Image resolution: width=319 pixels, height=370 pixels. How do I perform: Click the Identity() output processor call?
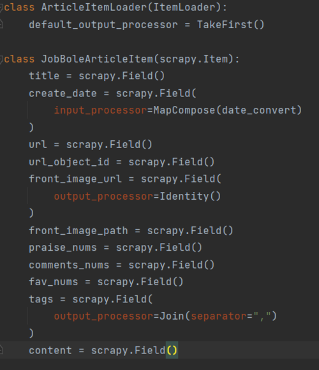[190, 196]
